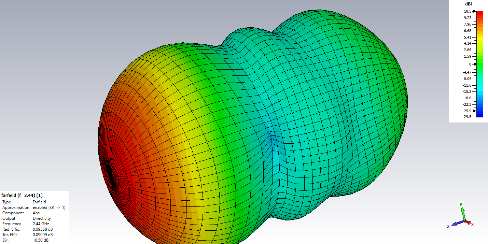Click the -11.6 tick label on legend
Screen dimensions: 488x244
467,85
